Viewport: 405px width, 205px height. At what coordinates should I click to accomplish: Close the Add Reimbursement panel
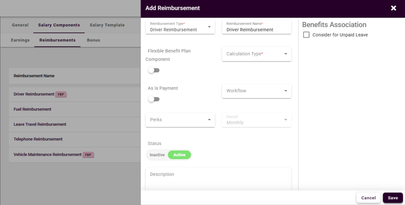click(393, 8)
